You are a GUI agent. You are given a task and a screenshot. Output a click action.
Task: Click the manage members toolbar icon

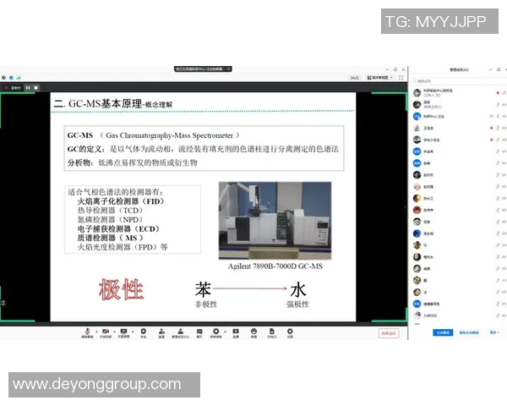pyautogui.click(x=181, y=332)
